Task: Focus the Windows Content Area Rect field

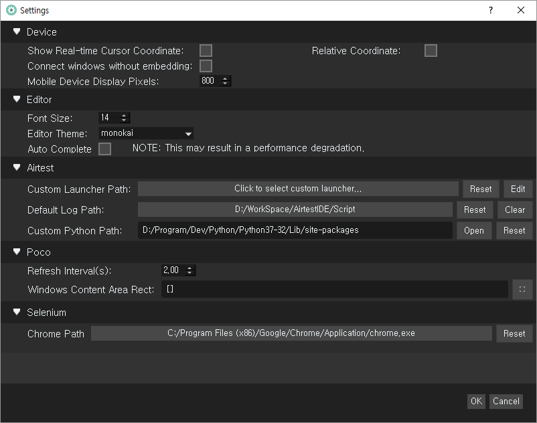Action: tap(335, 289)
